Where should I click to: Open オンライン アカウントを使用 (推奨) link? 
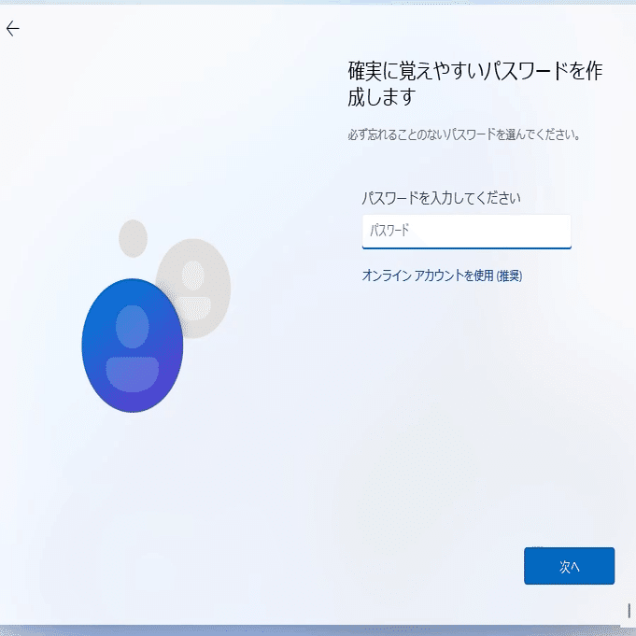pyautogui.click(x=442, y=276)
